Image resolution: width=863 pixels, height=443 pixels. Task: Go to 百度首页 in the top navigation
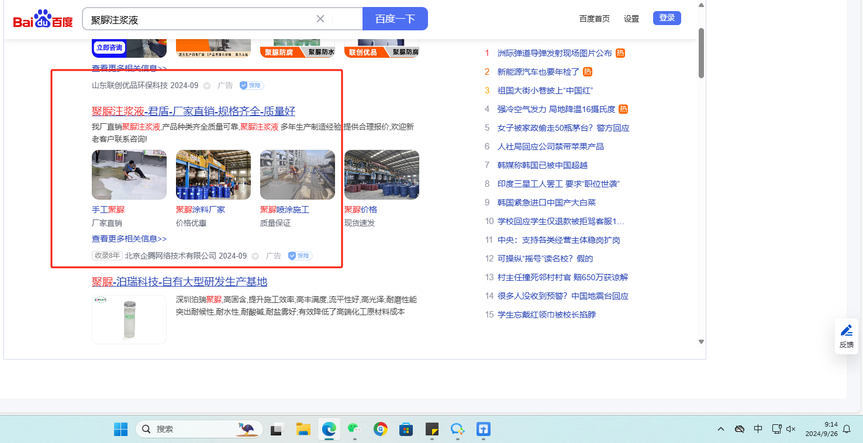coord(594,19)
